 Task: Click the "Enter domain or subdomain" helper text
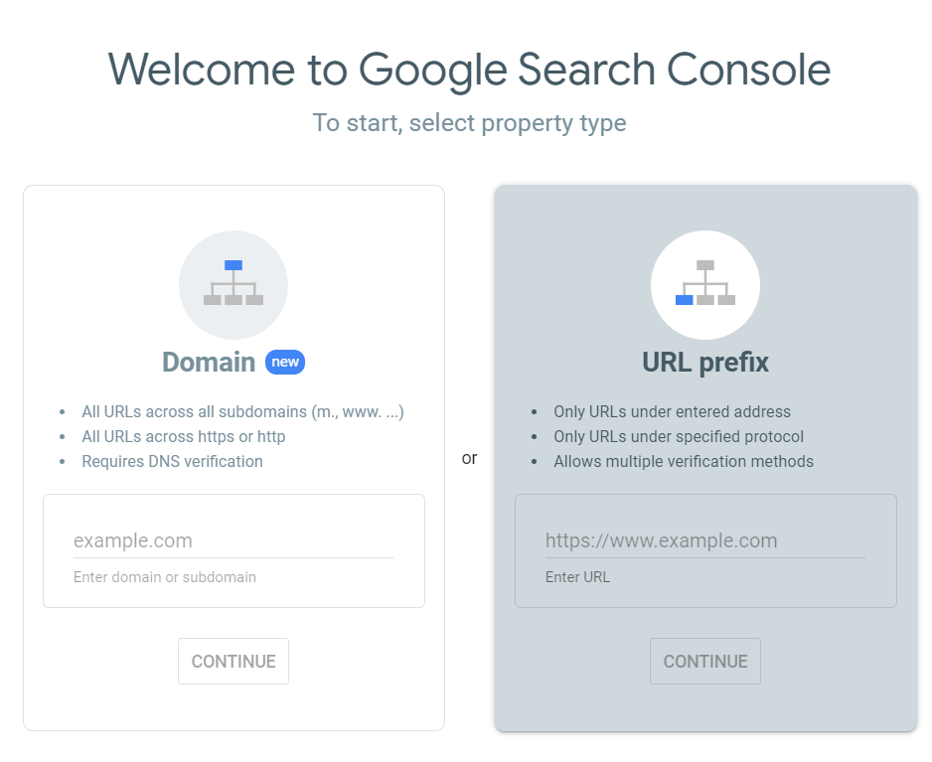click(165, 577)
